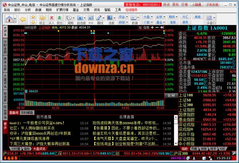The width and height of the screenshot is (239, 163).
Task: Open the 全球 global markets dropdown
Action: pos(161,17)
